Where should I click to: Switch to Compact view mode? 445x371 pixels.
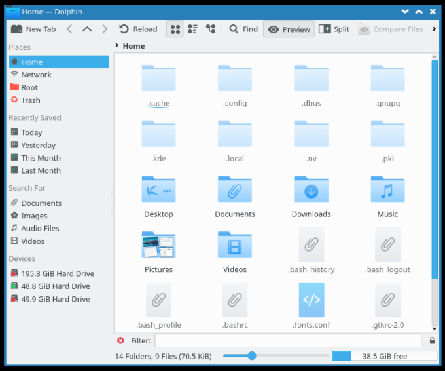tap(192, 29)
